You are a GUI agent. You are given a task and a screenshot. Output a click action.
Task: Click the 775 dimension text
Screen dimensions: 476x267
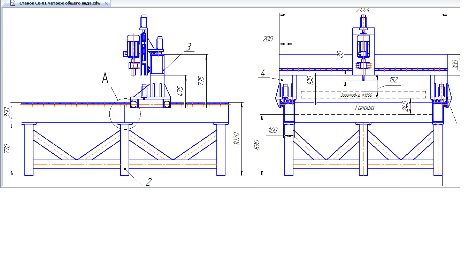(200, 81)
